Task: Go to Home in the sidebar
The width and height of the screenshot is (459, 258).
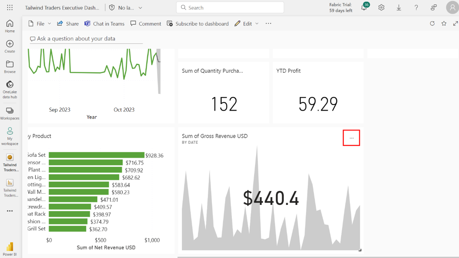Action: coord(10,26)
